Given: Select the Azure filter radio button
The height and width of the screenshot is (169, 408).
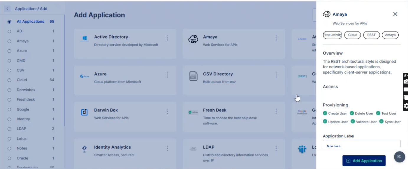Looking at the screenshot, I should 9,51.
